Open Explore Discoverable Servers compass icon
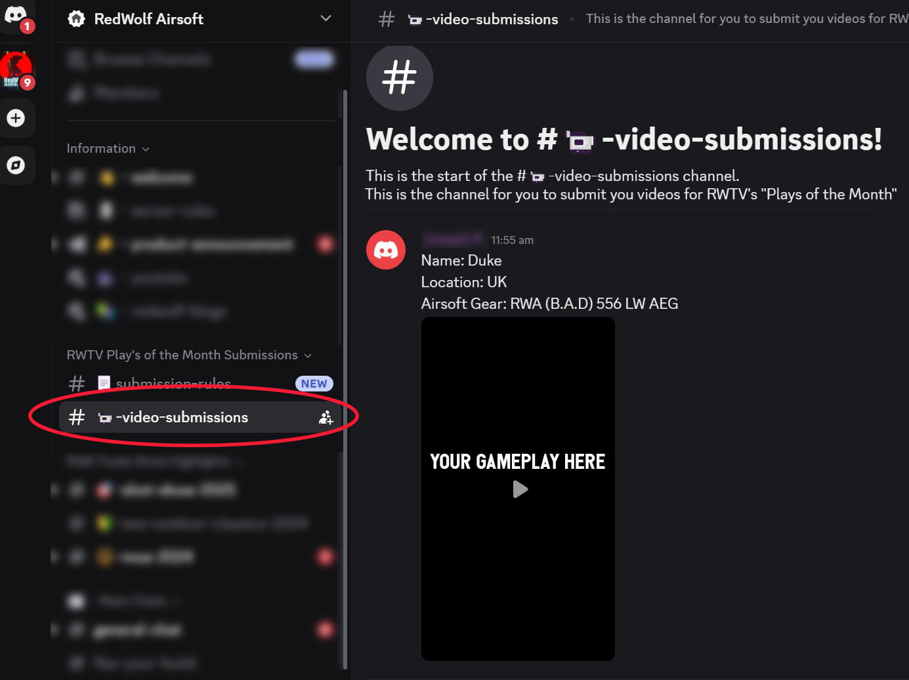 tap(16, 165)
